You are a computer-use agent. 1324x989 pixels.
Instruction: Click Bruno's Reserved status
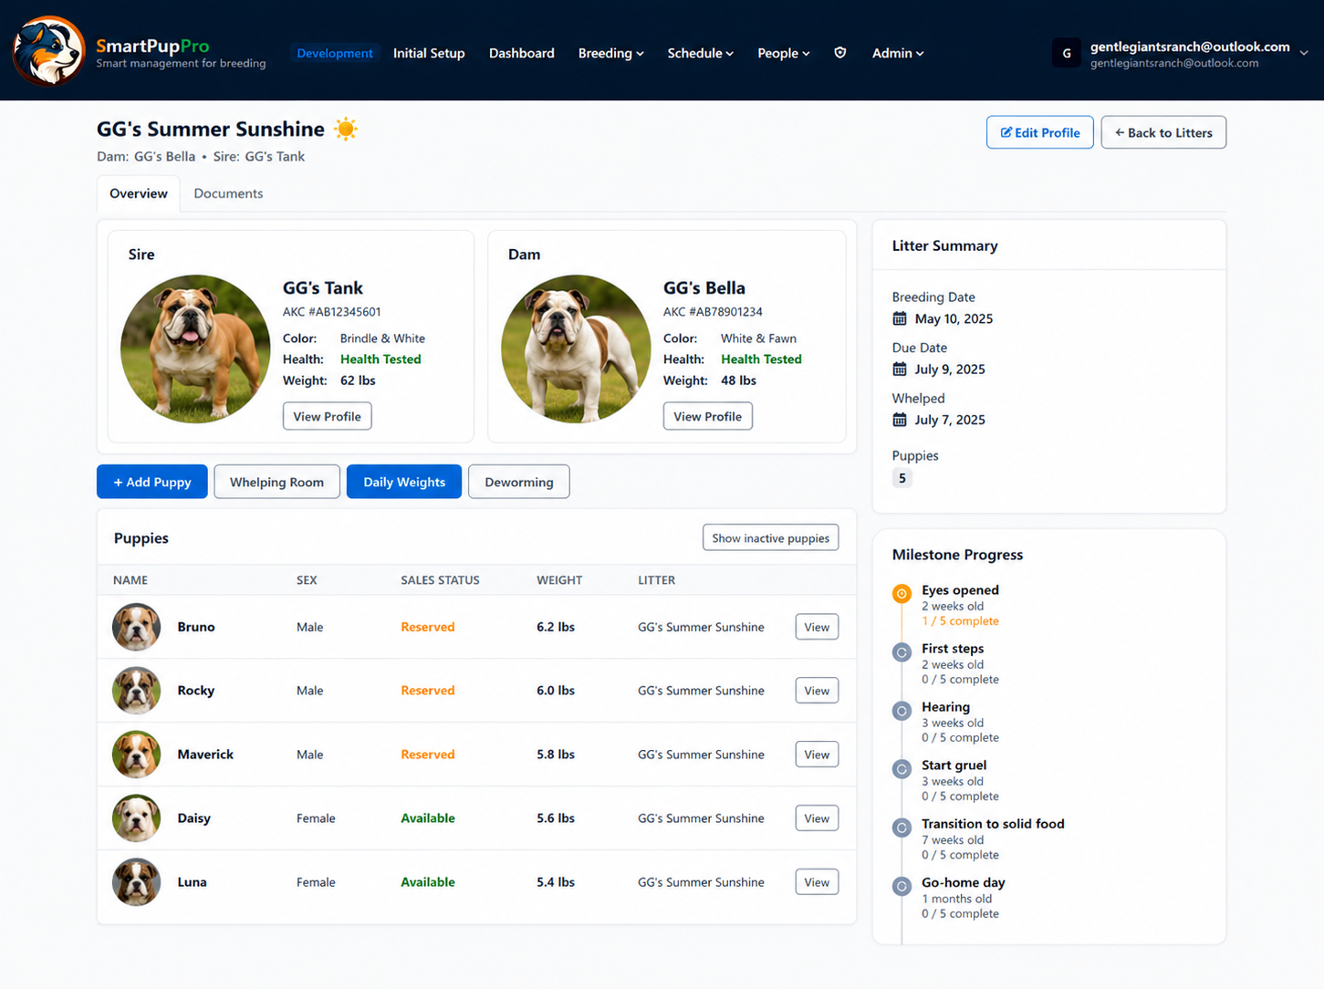tap(428, 627)
